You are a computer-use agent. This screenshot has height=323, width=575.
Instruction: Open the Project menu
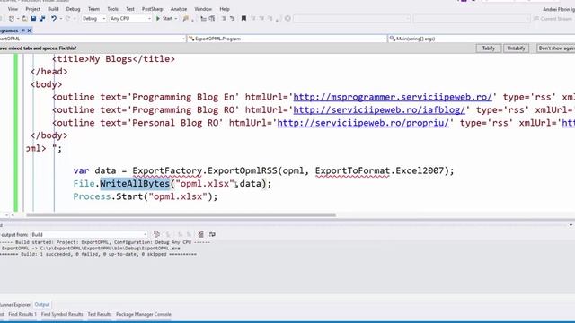pos(33,9)
